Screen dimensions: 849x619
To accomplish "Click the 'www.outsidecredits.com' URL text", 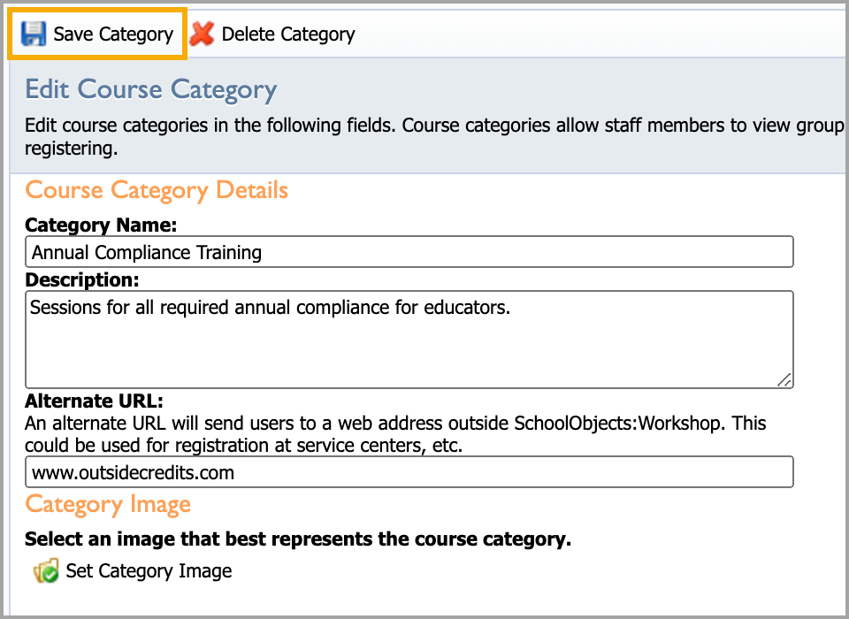I will tap(133, 473).
